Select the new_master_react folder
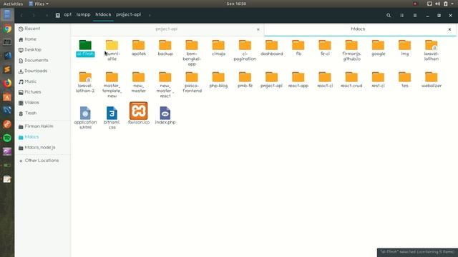 (165, 84)
